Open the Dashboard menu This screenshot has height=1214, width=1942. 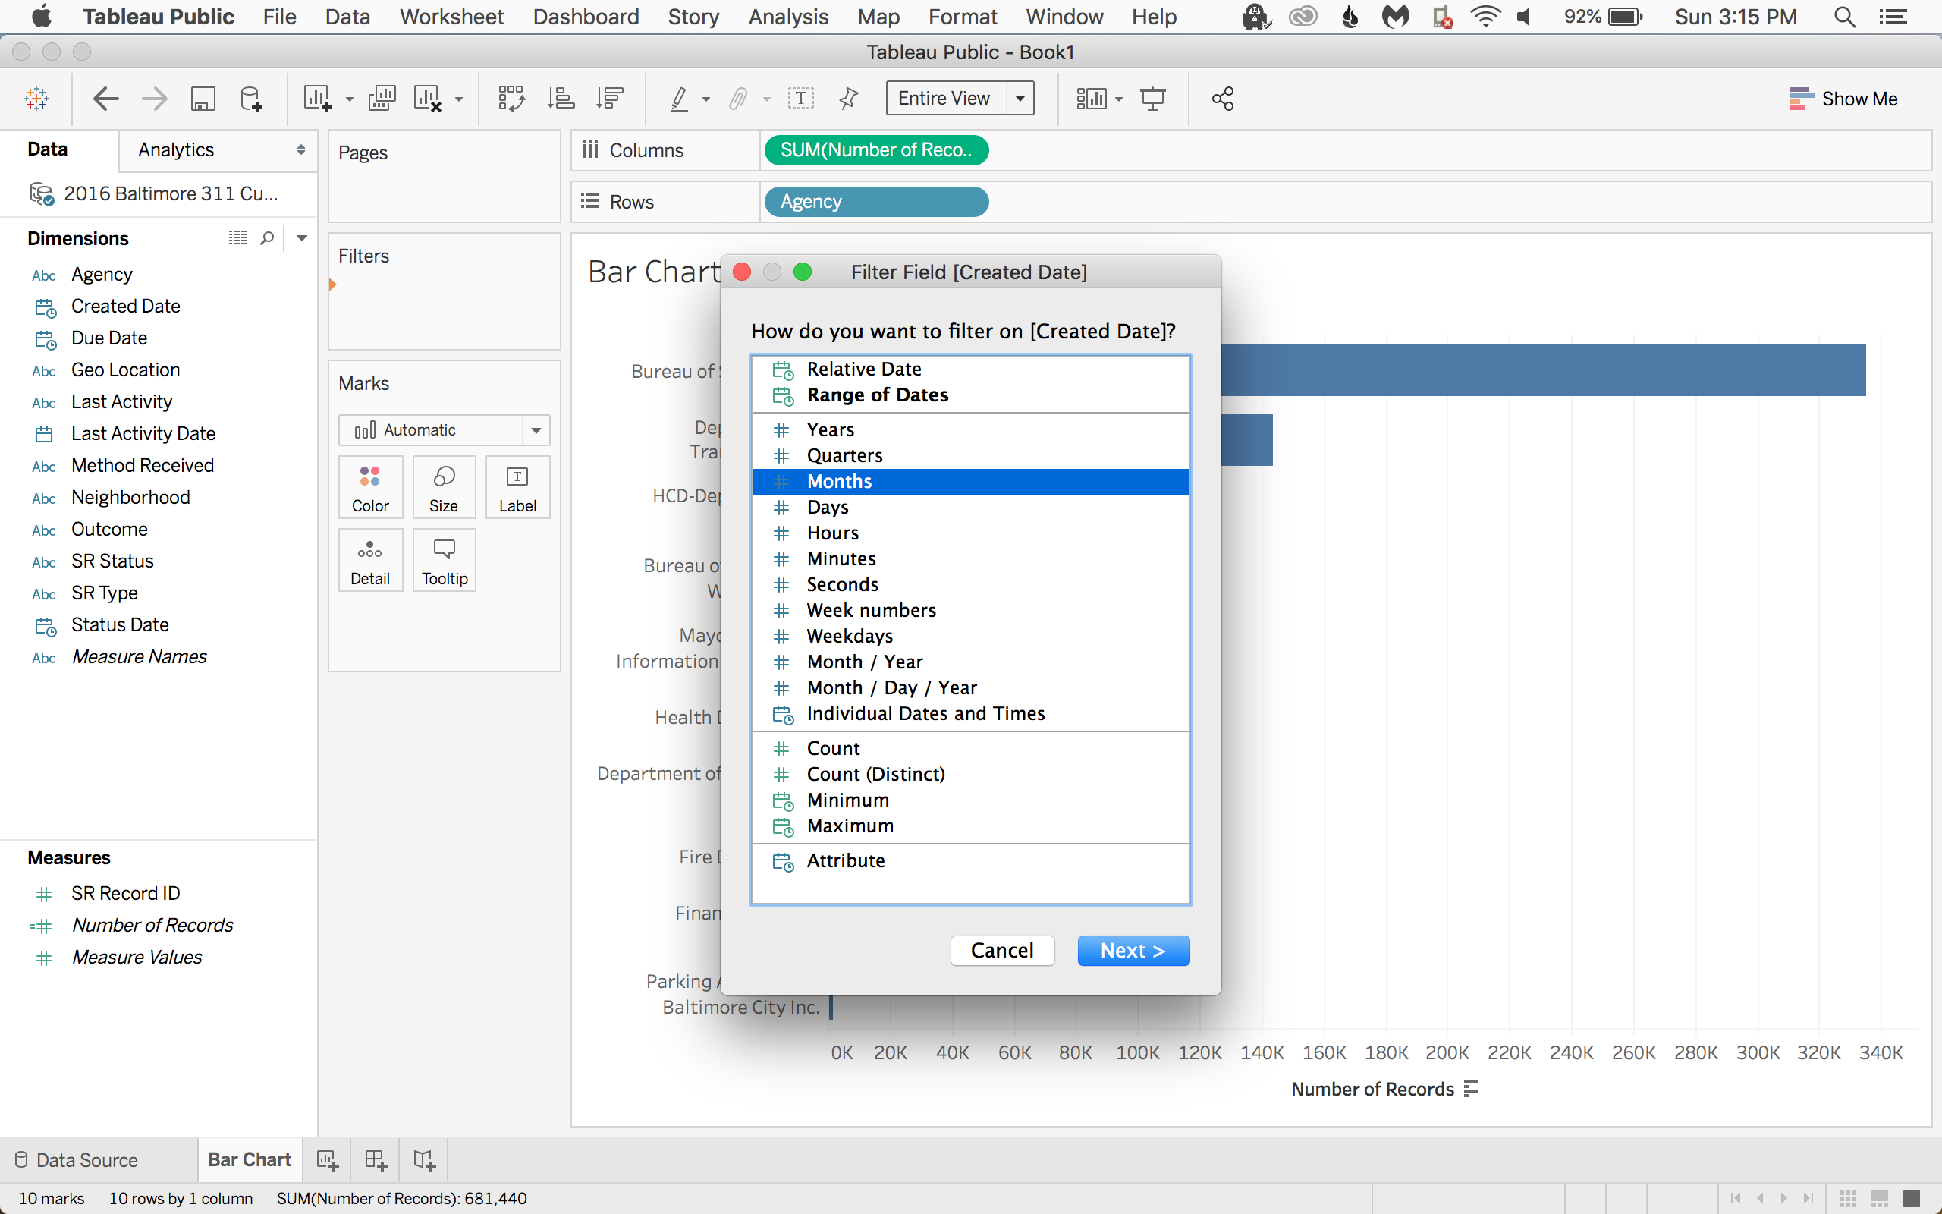tap(586, 17)
